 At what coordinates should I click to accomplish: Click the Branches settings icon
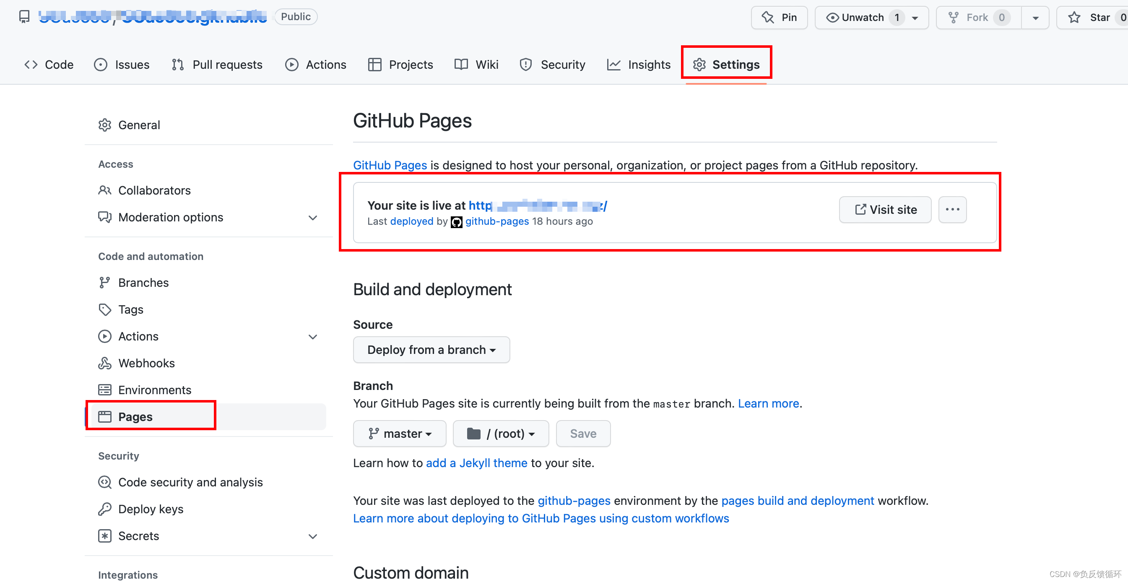[104, 283]
